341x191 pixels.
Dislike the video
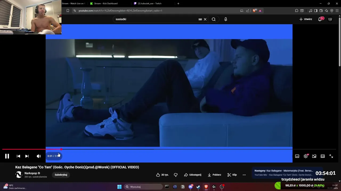point(176,175)
